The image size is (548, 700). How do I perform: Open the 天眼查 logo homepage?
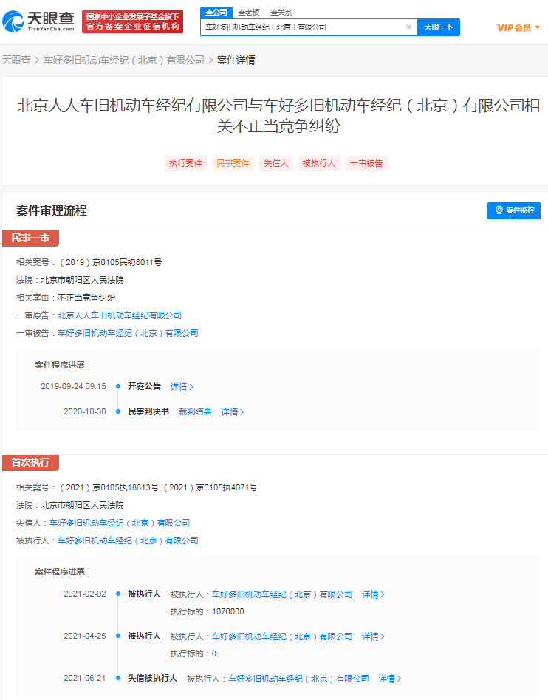coord(38,21)
